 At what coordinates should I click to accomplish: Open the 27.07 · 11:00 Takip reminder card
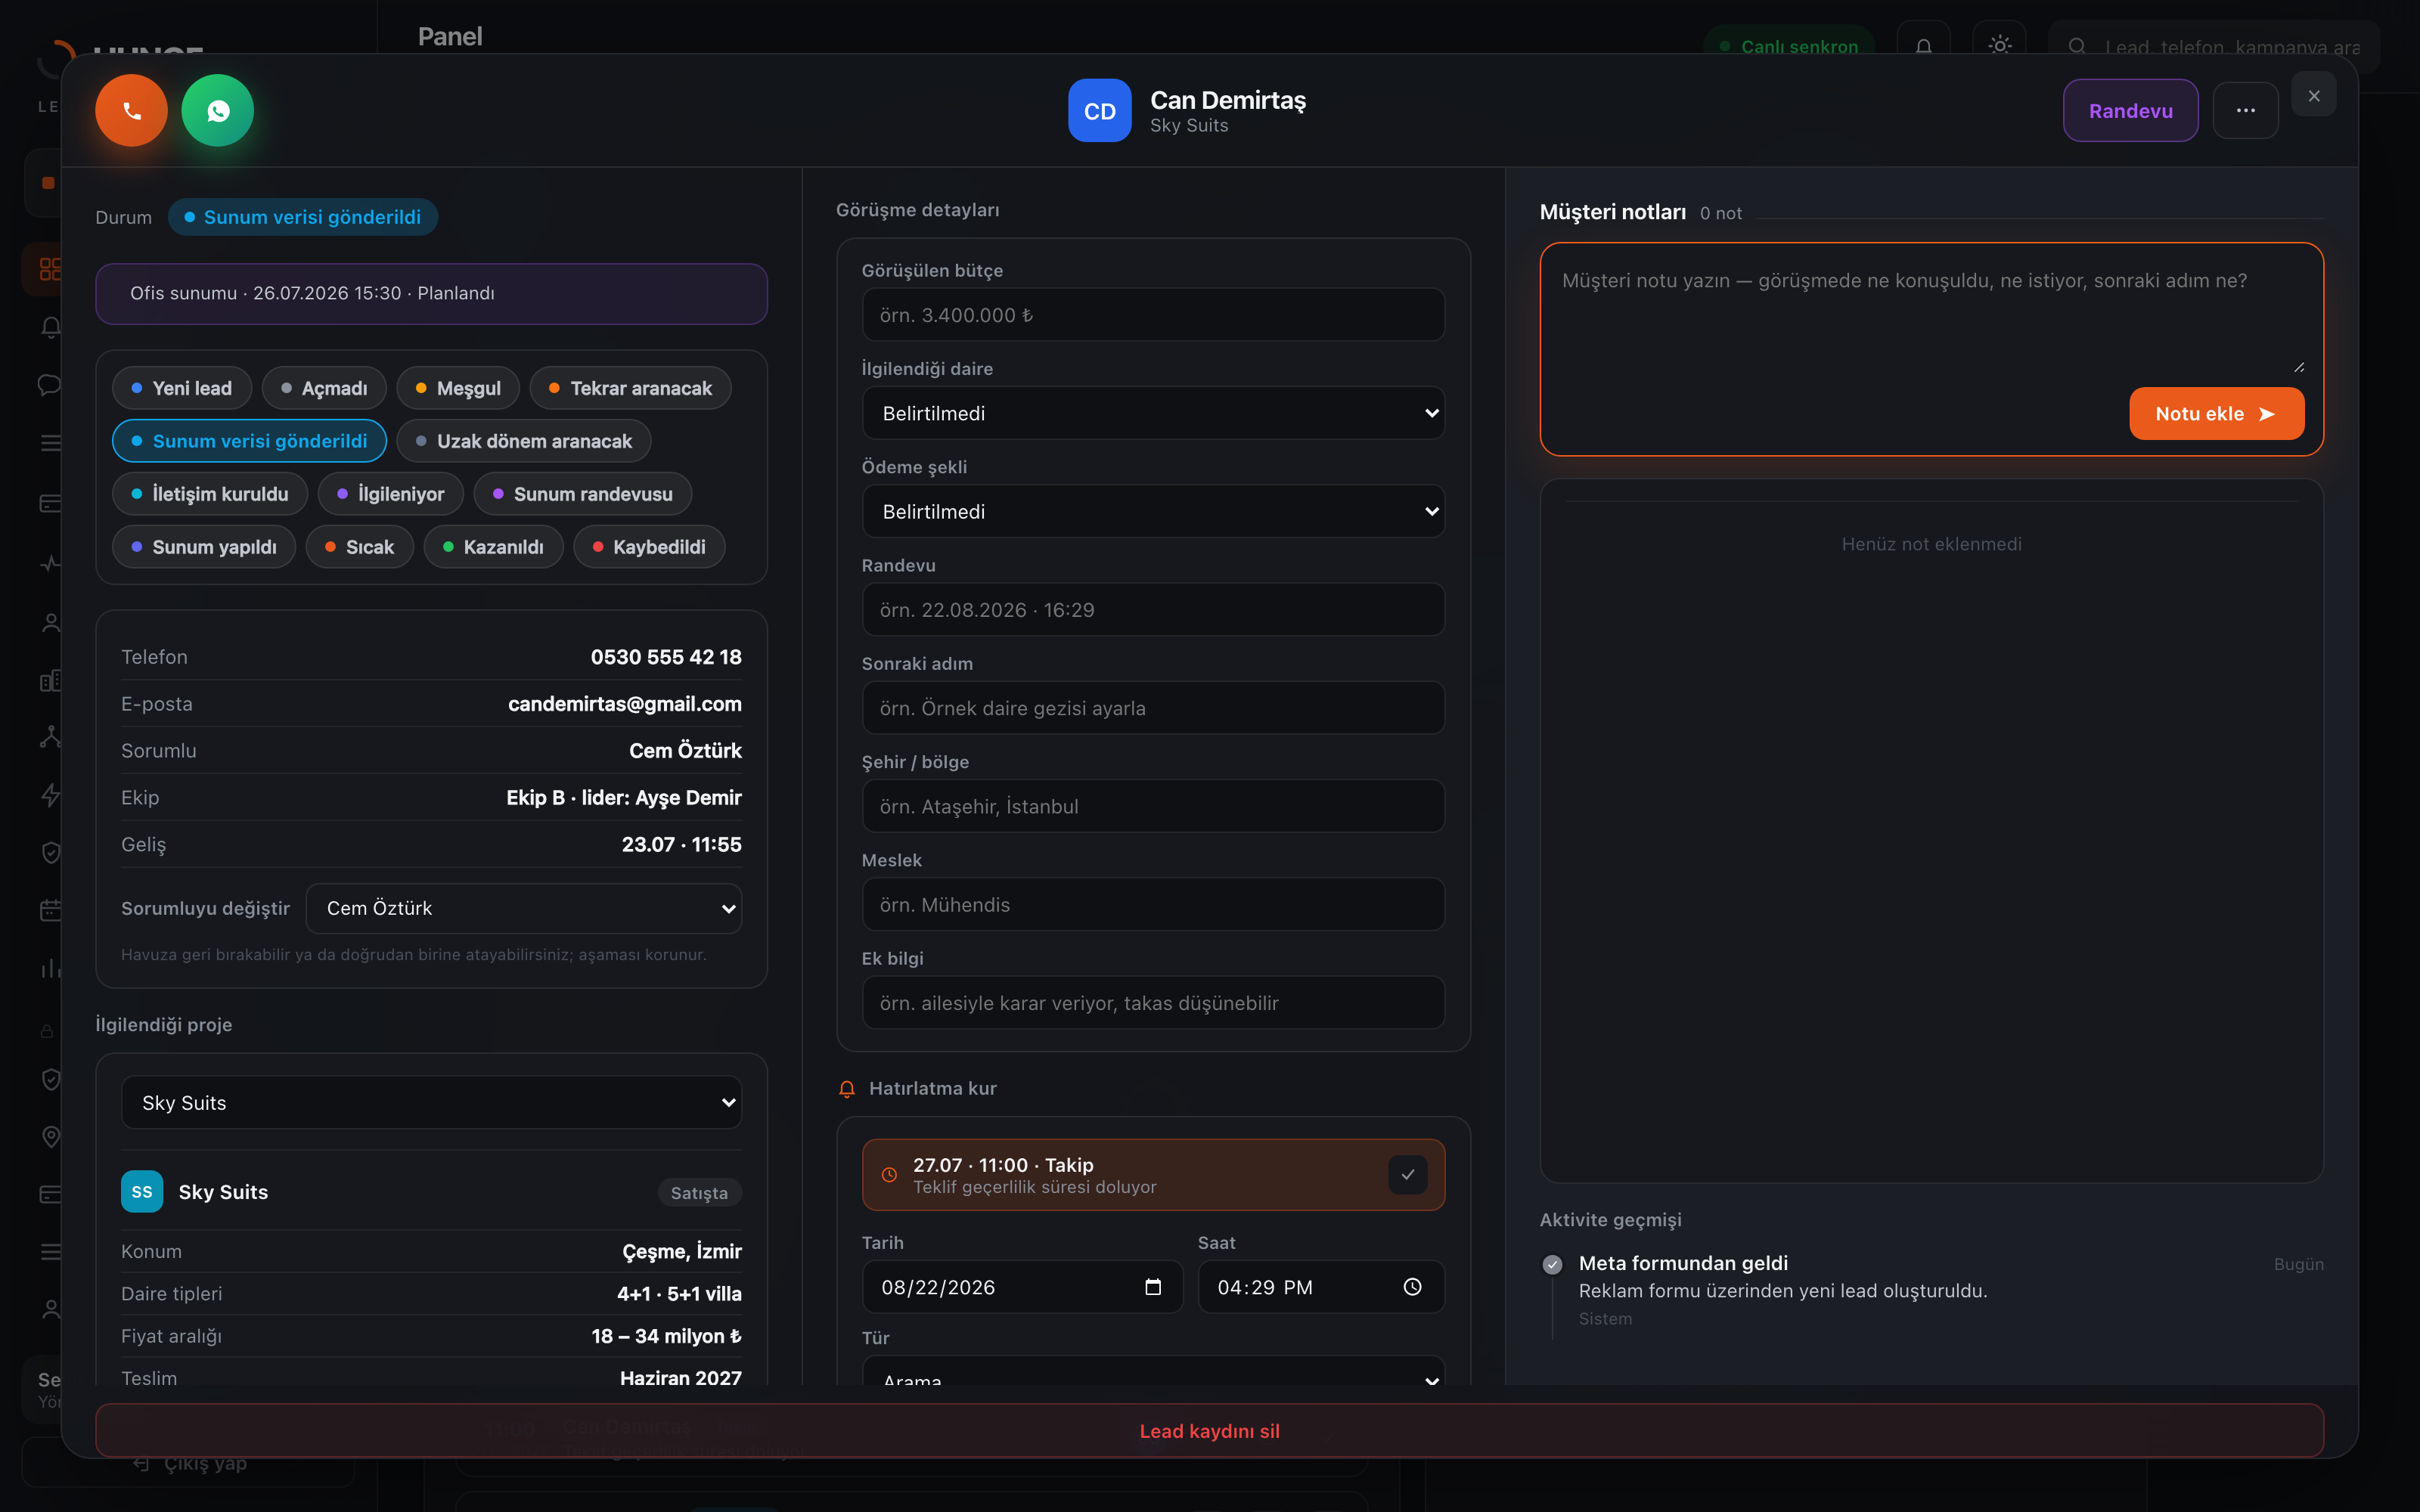pyautogui.click(x=1153, y=1175)
